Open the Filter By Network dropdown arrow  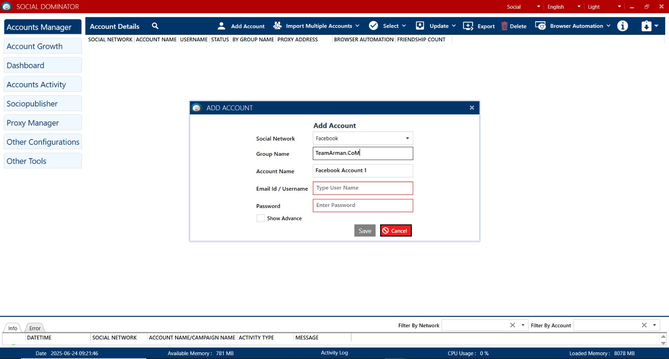523,325
